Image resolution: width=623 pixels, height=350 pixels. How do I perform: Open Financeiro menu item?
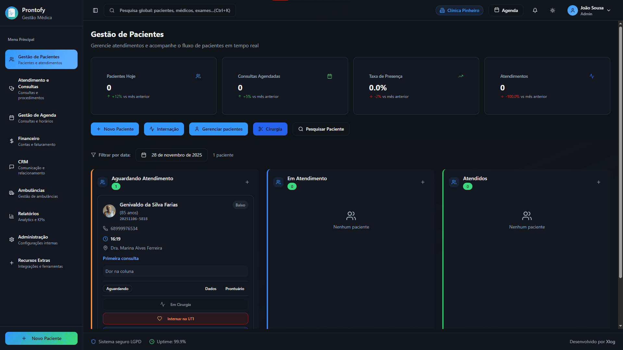41,141
